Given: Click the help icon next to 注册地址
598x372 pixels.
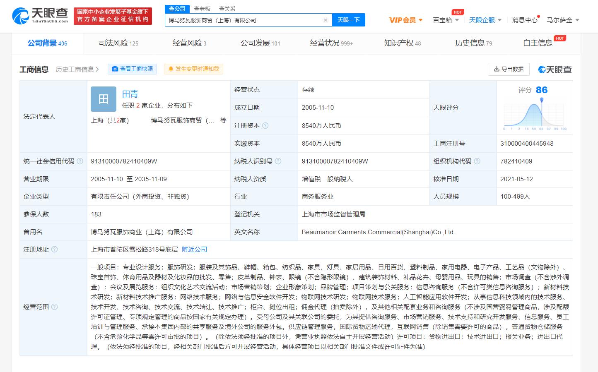Looking at the screenshot, I should tap(54, 250).
